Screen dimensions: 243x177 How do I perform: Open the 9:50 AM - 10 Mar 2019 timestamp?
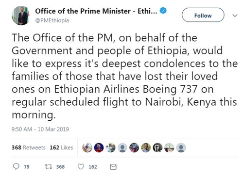pyautogui.click(x=40, y=129)
